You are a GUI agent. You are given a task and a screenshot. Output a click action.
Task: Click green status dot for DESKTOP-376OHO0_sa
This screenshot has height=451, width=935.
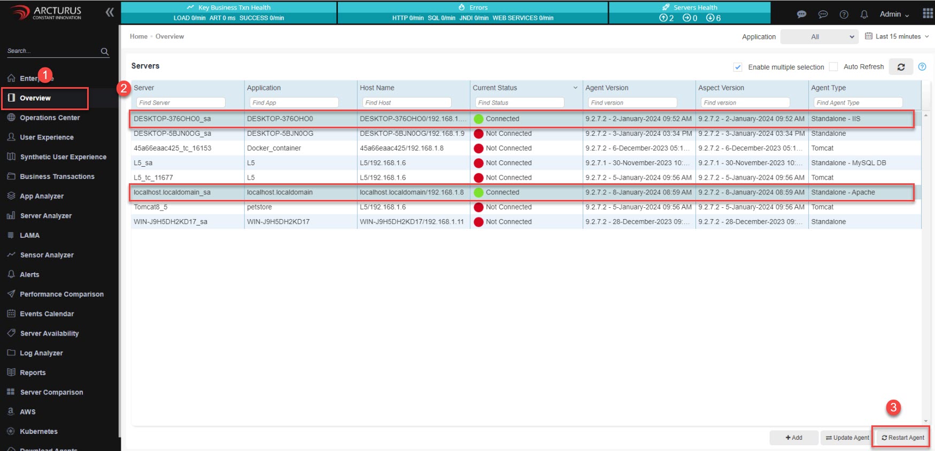click(x=478, y=119)
